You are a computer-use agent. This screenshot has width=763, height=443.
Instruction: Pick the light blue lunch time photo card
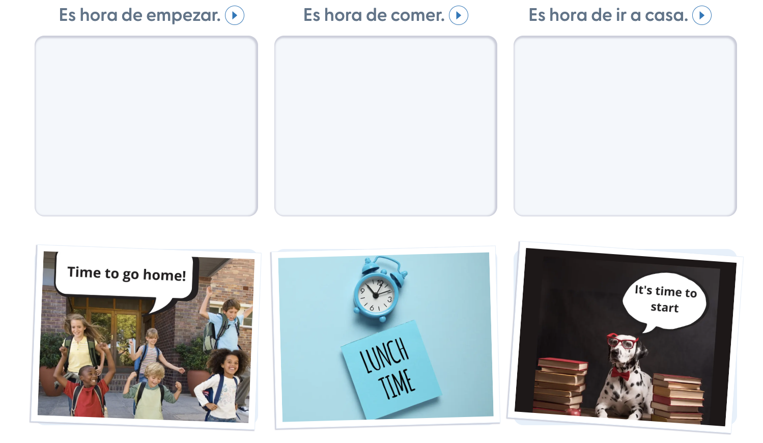(385, 338)
